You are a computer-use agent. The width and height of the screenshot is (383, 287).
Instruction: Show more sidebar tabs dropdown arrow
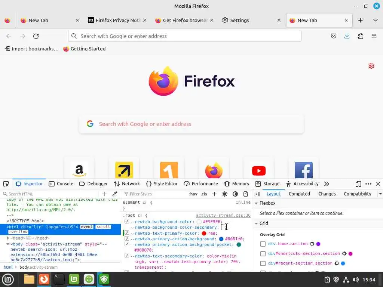(380, 194)
